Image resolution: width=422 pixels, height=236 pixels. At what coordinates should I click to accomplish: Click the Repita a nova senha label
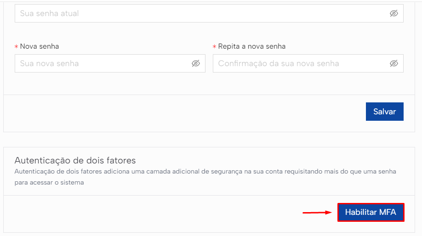(x=251, y=46)
